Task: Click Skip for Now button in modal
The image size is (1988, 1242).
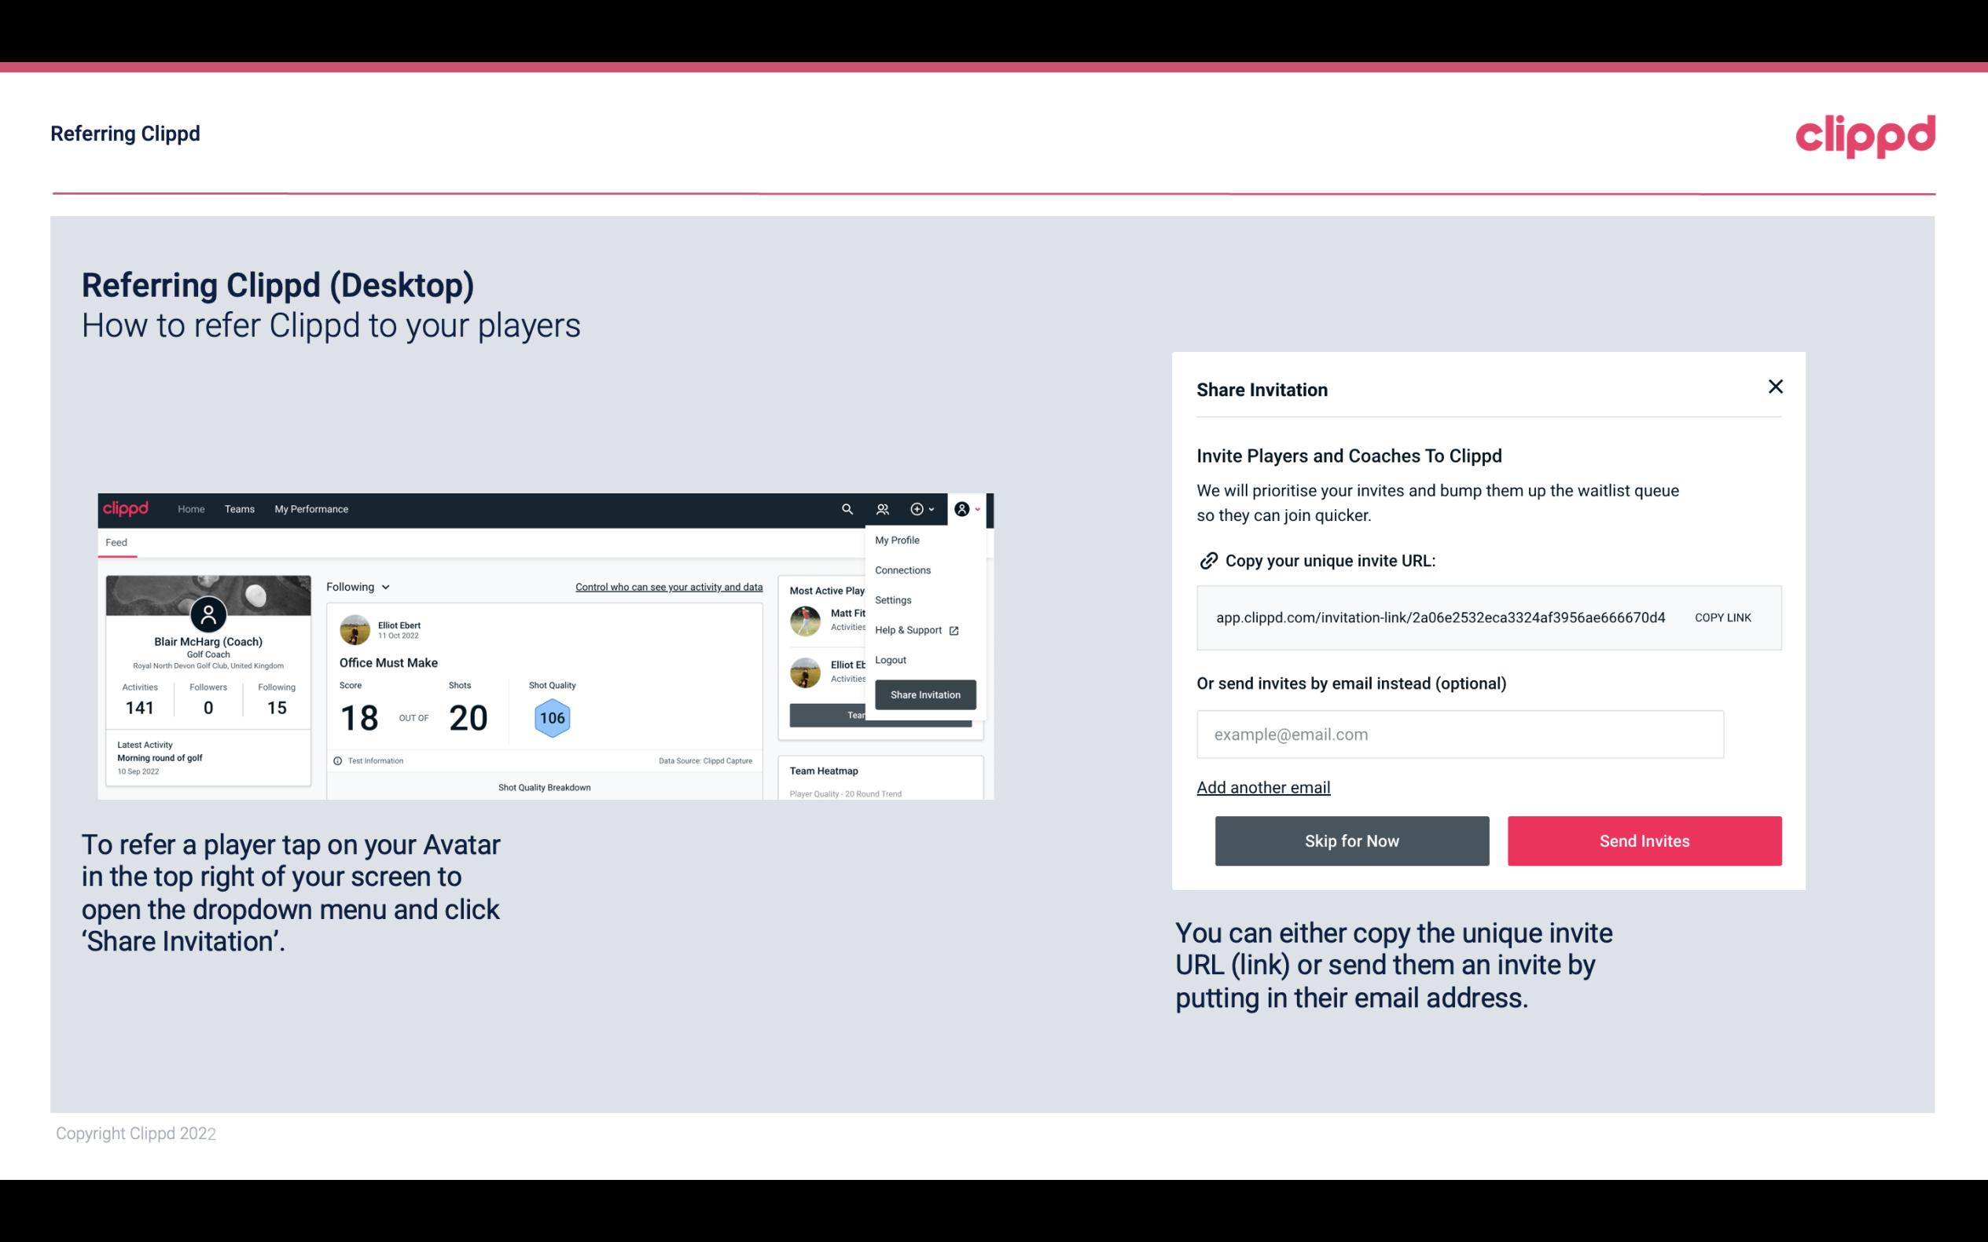Action: coord(1351,841)
